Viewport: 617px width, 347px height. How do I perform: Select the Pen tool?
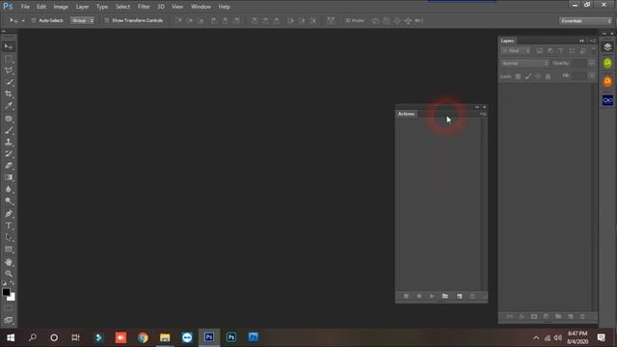9,214
